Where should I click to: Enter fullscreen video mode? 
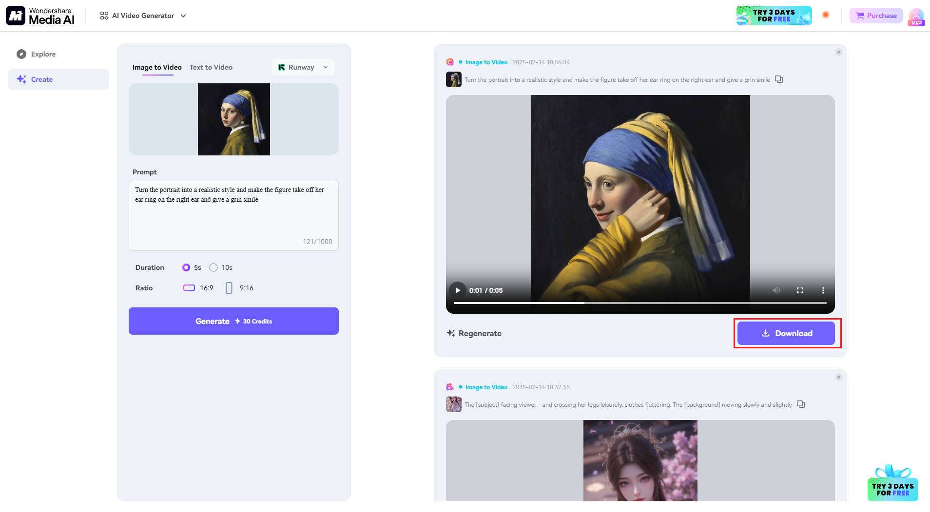point(800,290)
